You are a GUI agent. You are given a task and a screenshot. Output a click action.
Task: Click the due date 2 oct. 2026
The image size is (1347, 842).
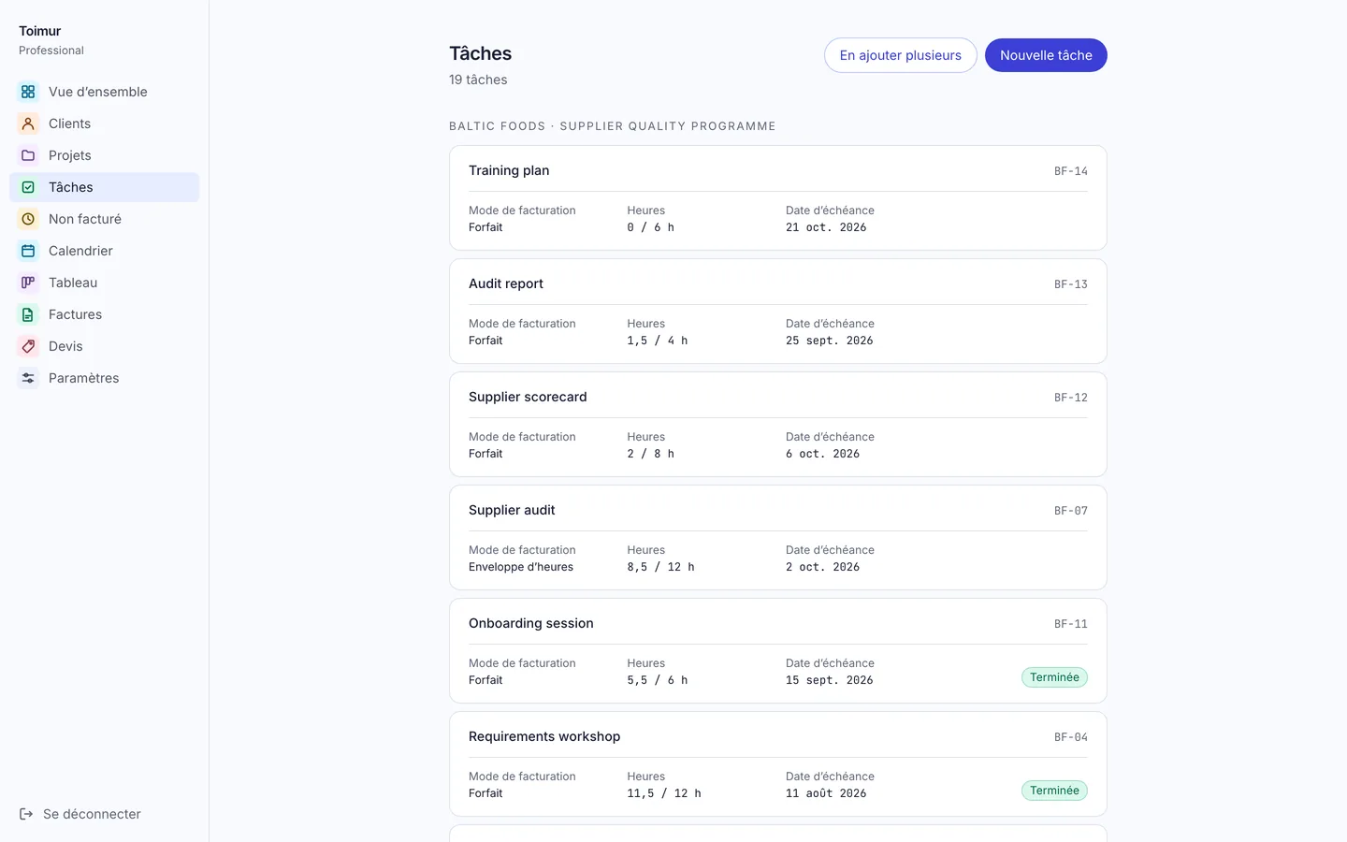[x=823, y=567]
